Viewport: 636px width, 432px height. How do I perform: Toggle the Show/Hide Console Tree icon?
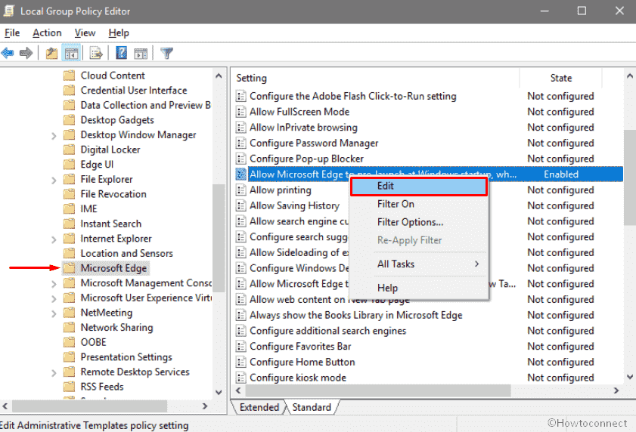71,53
